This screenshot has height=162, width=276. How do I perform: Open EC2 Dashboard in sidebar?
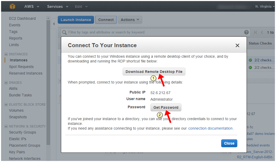[22, 18]
